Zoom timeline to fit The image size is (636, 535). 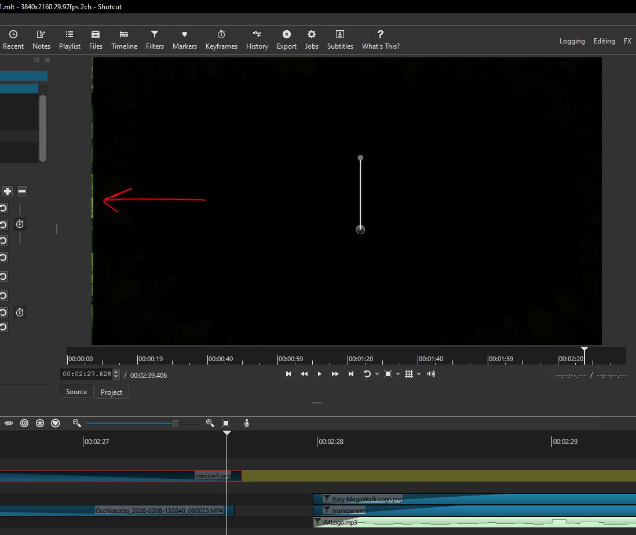click(x=226, y=424)
